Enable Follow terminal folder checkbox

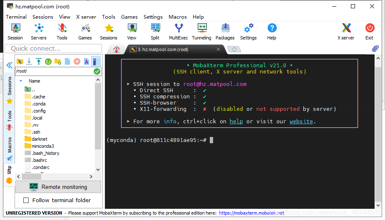click(x=26, y=200)
